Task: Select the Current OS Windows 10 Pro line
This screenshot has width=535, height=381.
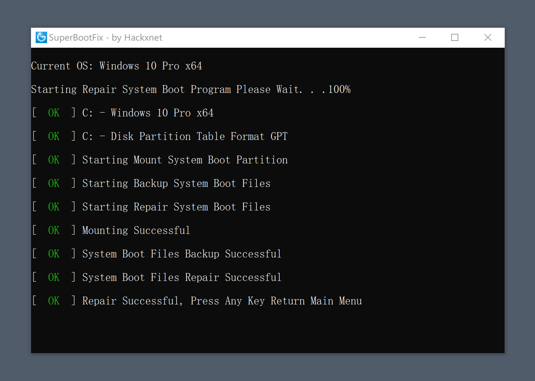Action: (117, 66)
